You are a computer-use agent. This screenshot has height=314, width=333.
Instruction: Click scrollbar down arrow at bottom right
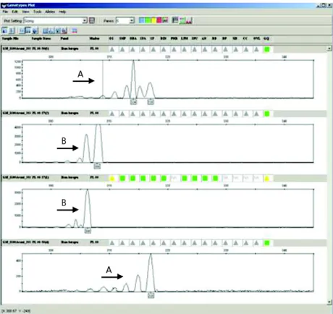[x=329, y=302]
